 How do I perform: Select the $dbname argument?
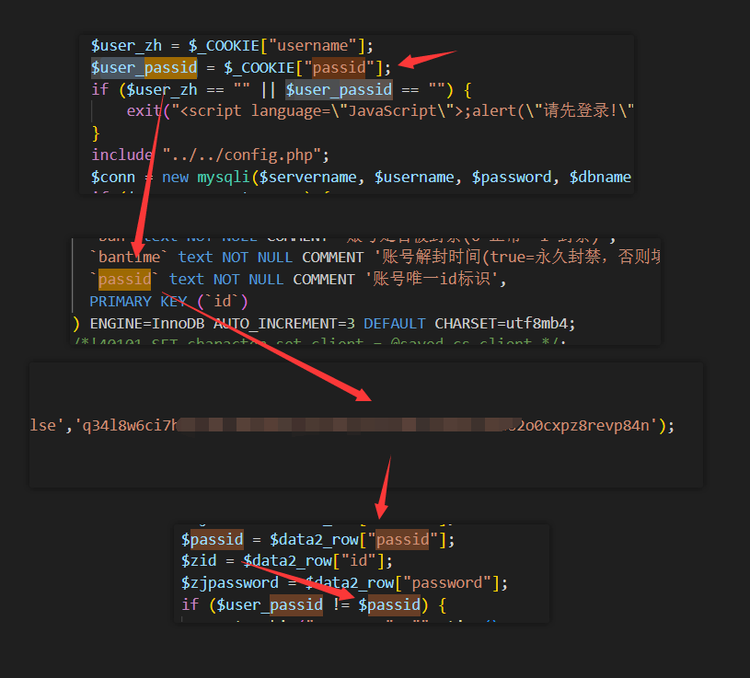(x=600, y=178)
